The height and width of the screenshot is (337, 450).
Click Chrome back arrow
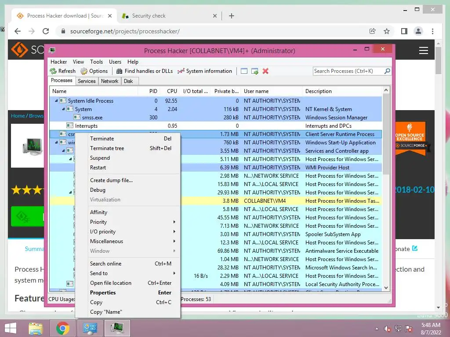pyautogui.click(x=18, y=31)
